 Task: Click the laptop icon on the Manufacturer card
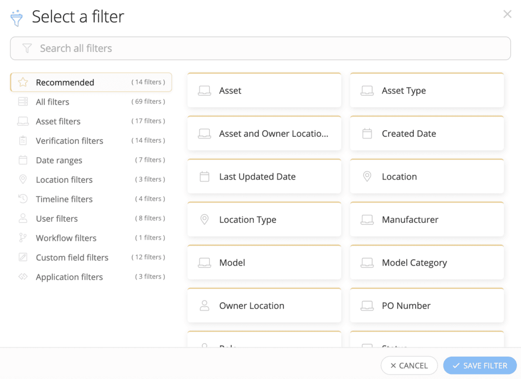point(367,220)
